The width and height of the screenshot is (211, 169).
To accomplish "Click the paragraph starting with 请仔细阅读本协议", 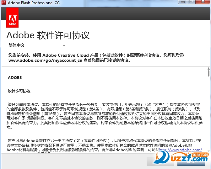I will pyautogui.click(x=105, y=116).
